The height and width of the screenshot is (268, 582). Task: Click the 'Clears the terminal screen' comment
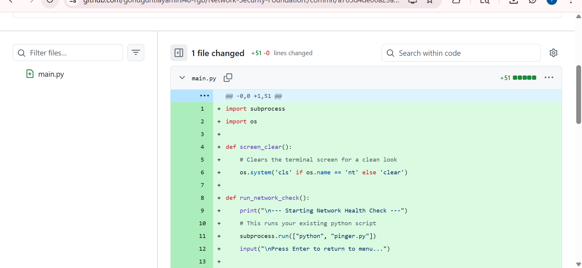(318, 160)
